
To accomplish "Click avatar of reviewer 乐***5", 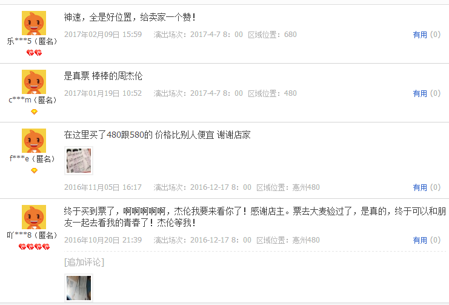I will [x=34, y=23].
